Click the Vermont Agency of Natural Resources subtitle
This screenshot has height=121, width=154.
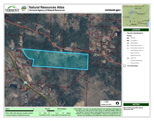tap(47, 10)
